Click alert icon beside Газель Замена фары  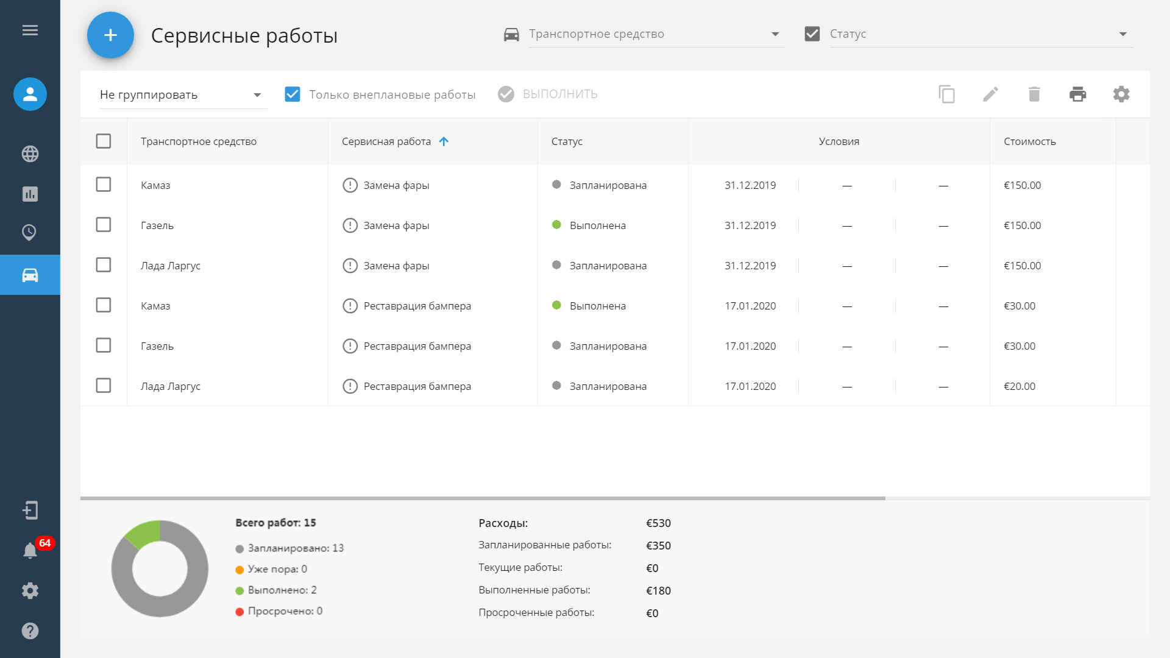350,225
